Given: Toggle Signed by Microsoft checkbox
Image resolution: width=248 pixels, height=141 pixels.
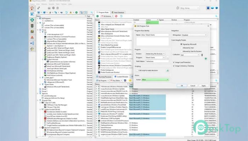Looking at the screenshot, I should (x=181, y=44).
